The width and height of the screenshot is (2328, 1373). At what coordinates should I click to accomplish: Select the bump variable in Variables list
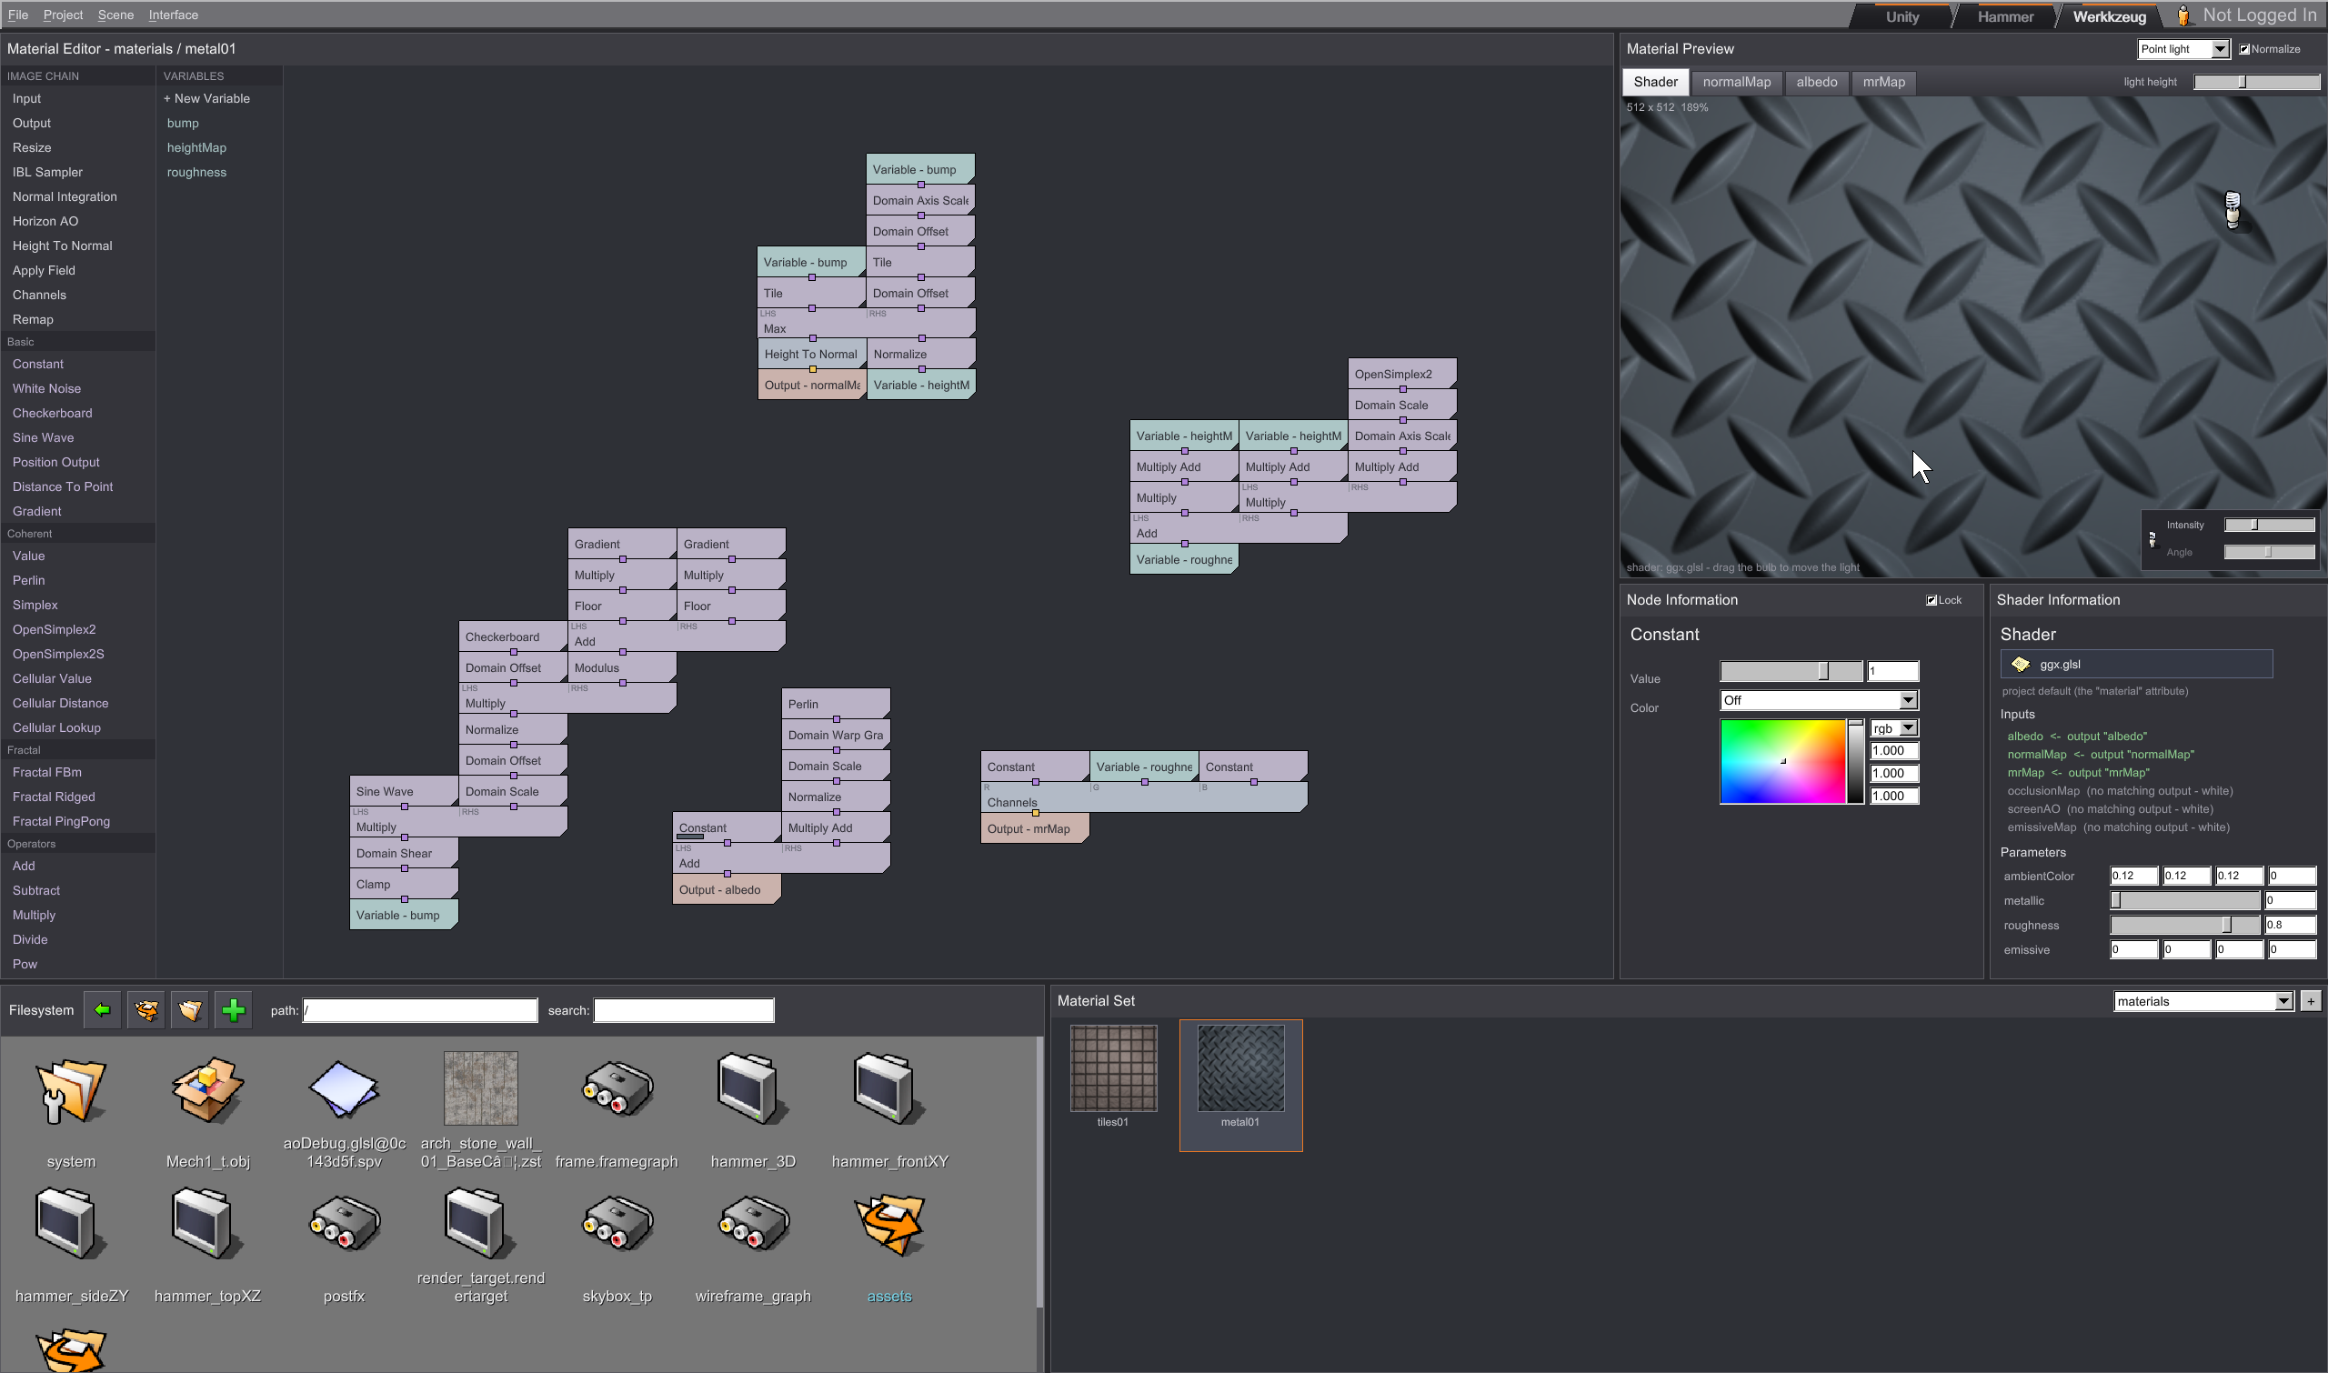[x=182, y=123]
